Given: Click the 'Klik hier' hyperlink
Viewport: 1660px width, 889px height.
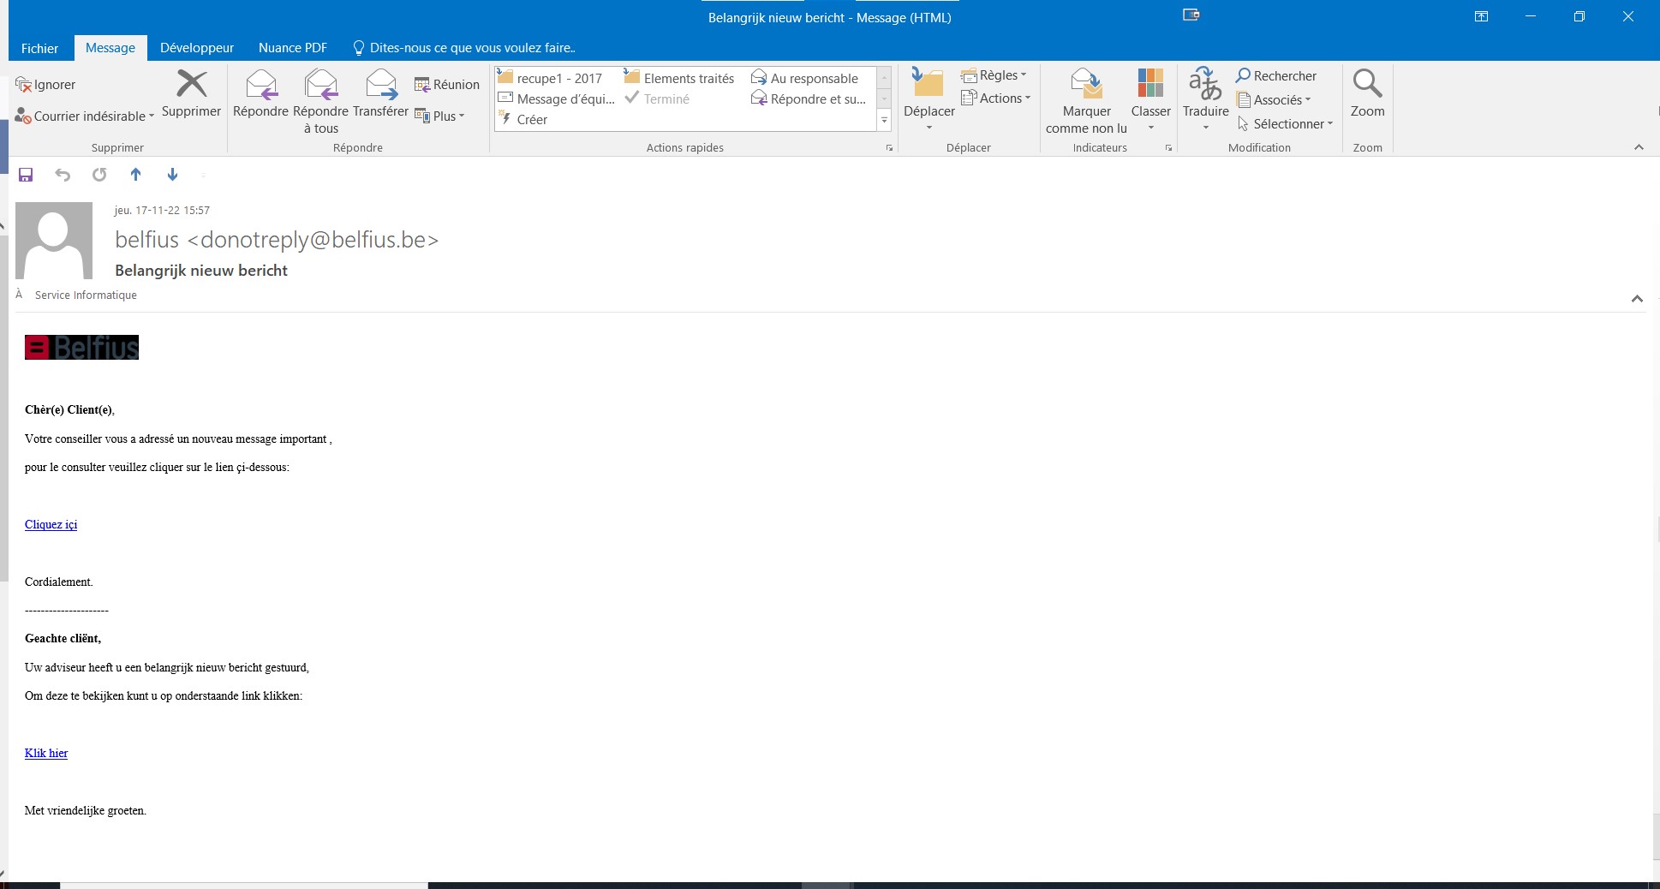Looking at the screenshot, I should click(46, 753).
